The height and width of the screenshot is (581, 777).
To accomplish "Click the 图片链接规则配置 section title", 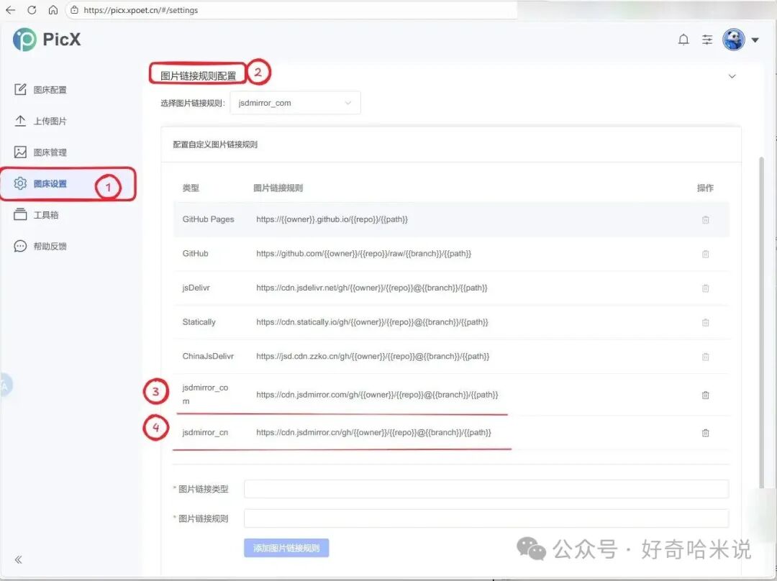I will pyautogui.click(x=199, y=76).
